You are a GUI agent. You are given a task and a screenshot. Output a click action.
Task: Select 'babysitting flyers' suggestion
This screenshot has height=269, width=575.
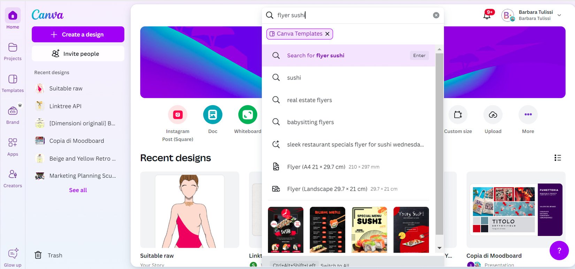[x=348, y=122]
